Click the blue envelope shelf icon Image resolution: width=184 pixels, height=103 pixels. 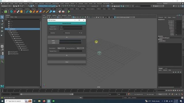pyautogui.click(x=54, y=11)
